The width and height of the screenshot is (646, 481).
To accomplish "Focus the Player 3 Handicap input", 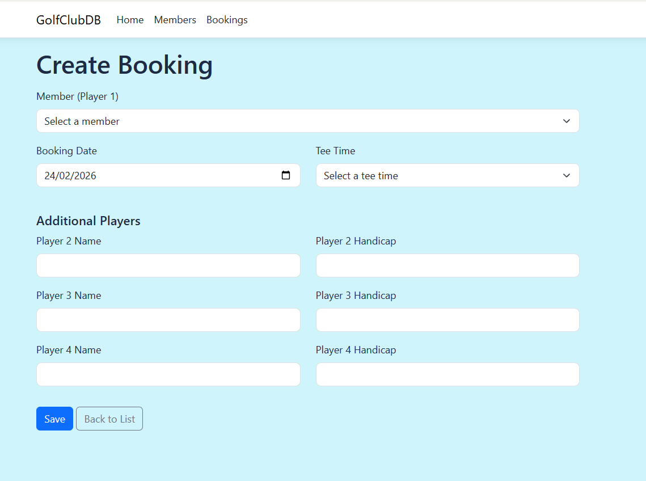I will pyautogui.click(x=447, y=320).
